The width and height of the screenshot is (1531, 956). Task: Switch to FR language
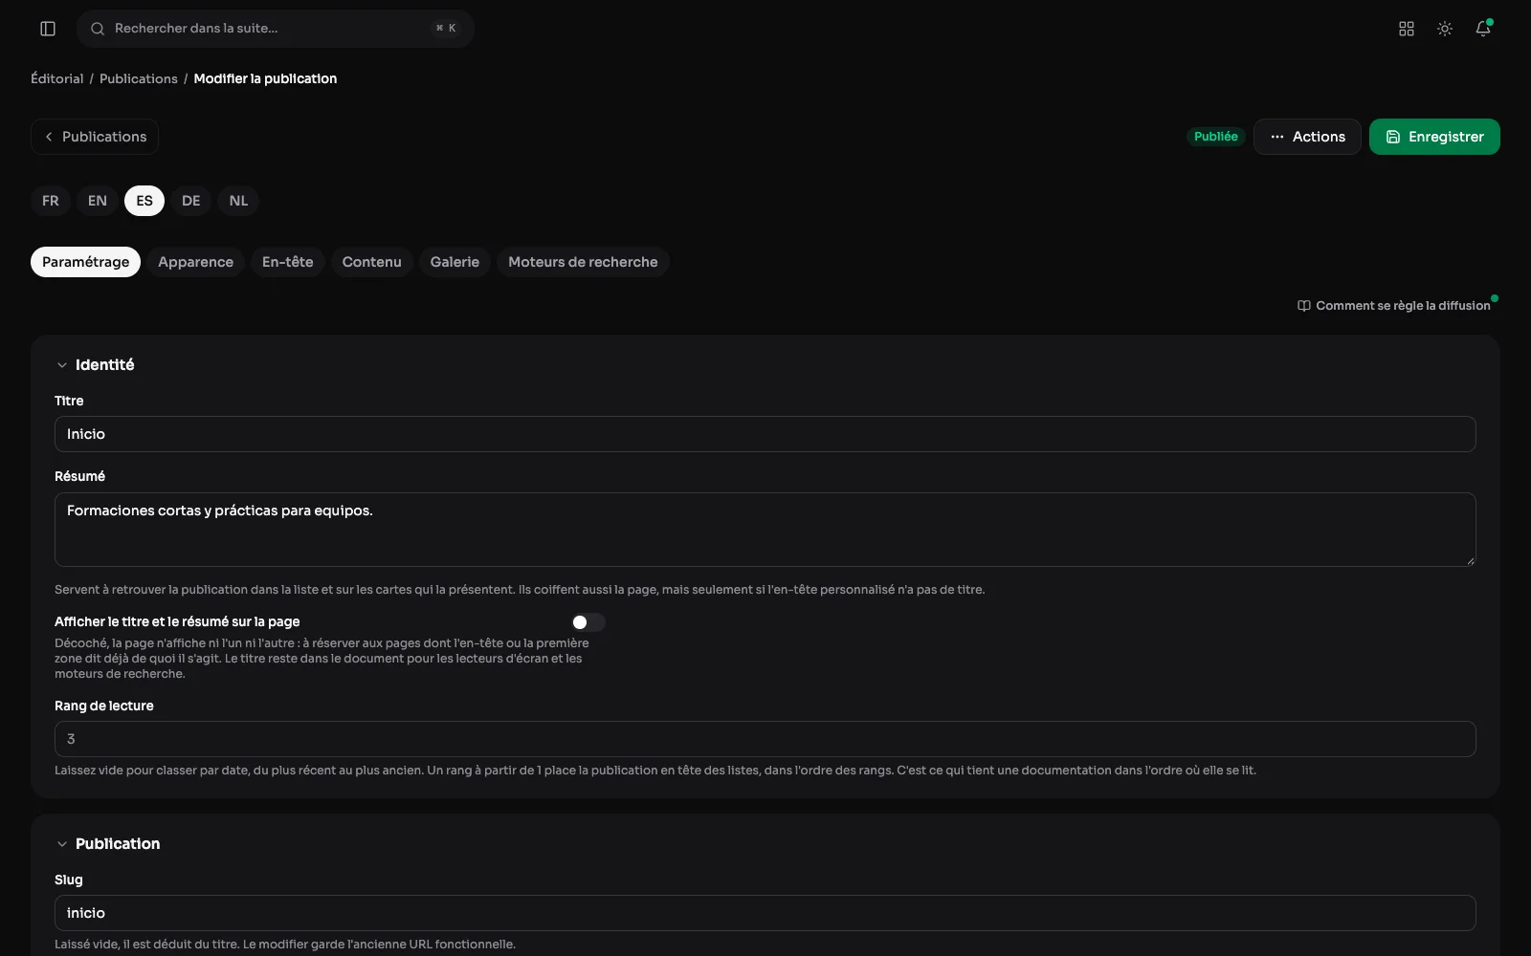click(x=51, y=201)
